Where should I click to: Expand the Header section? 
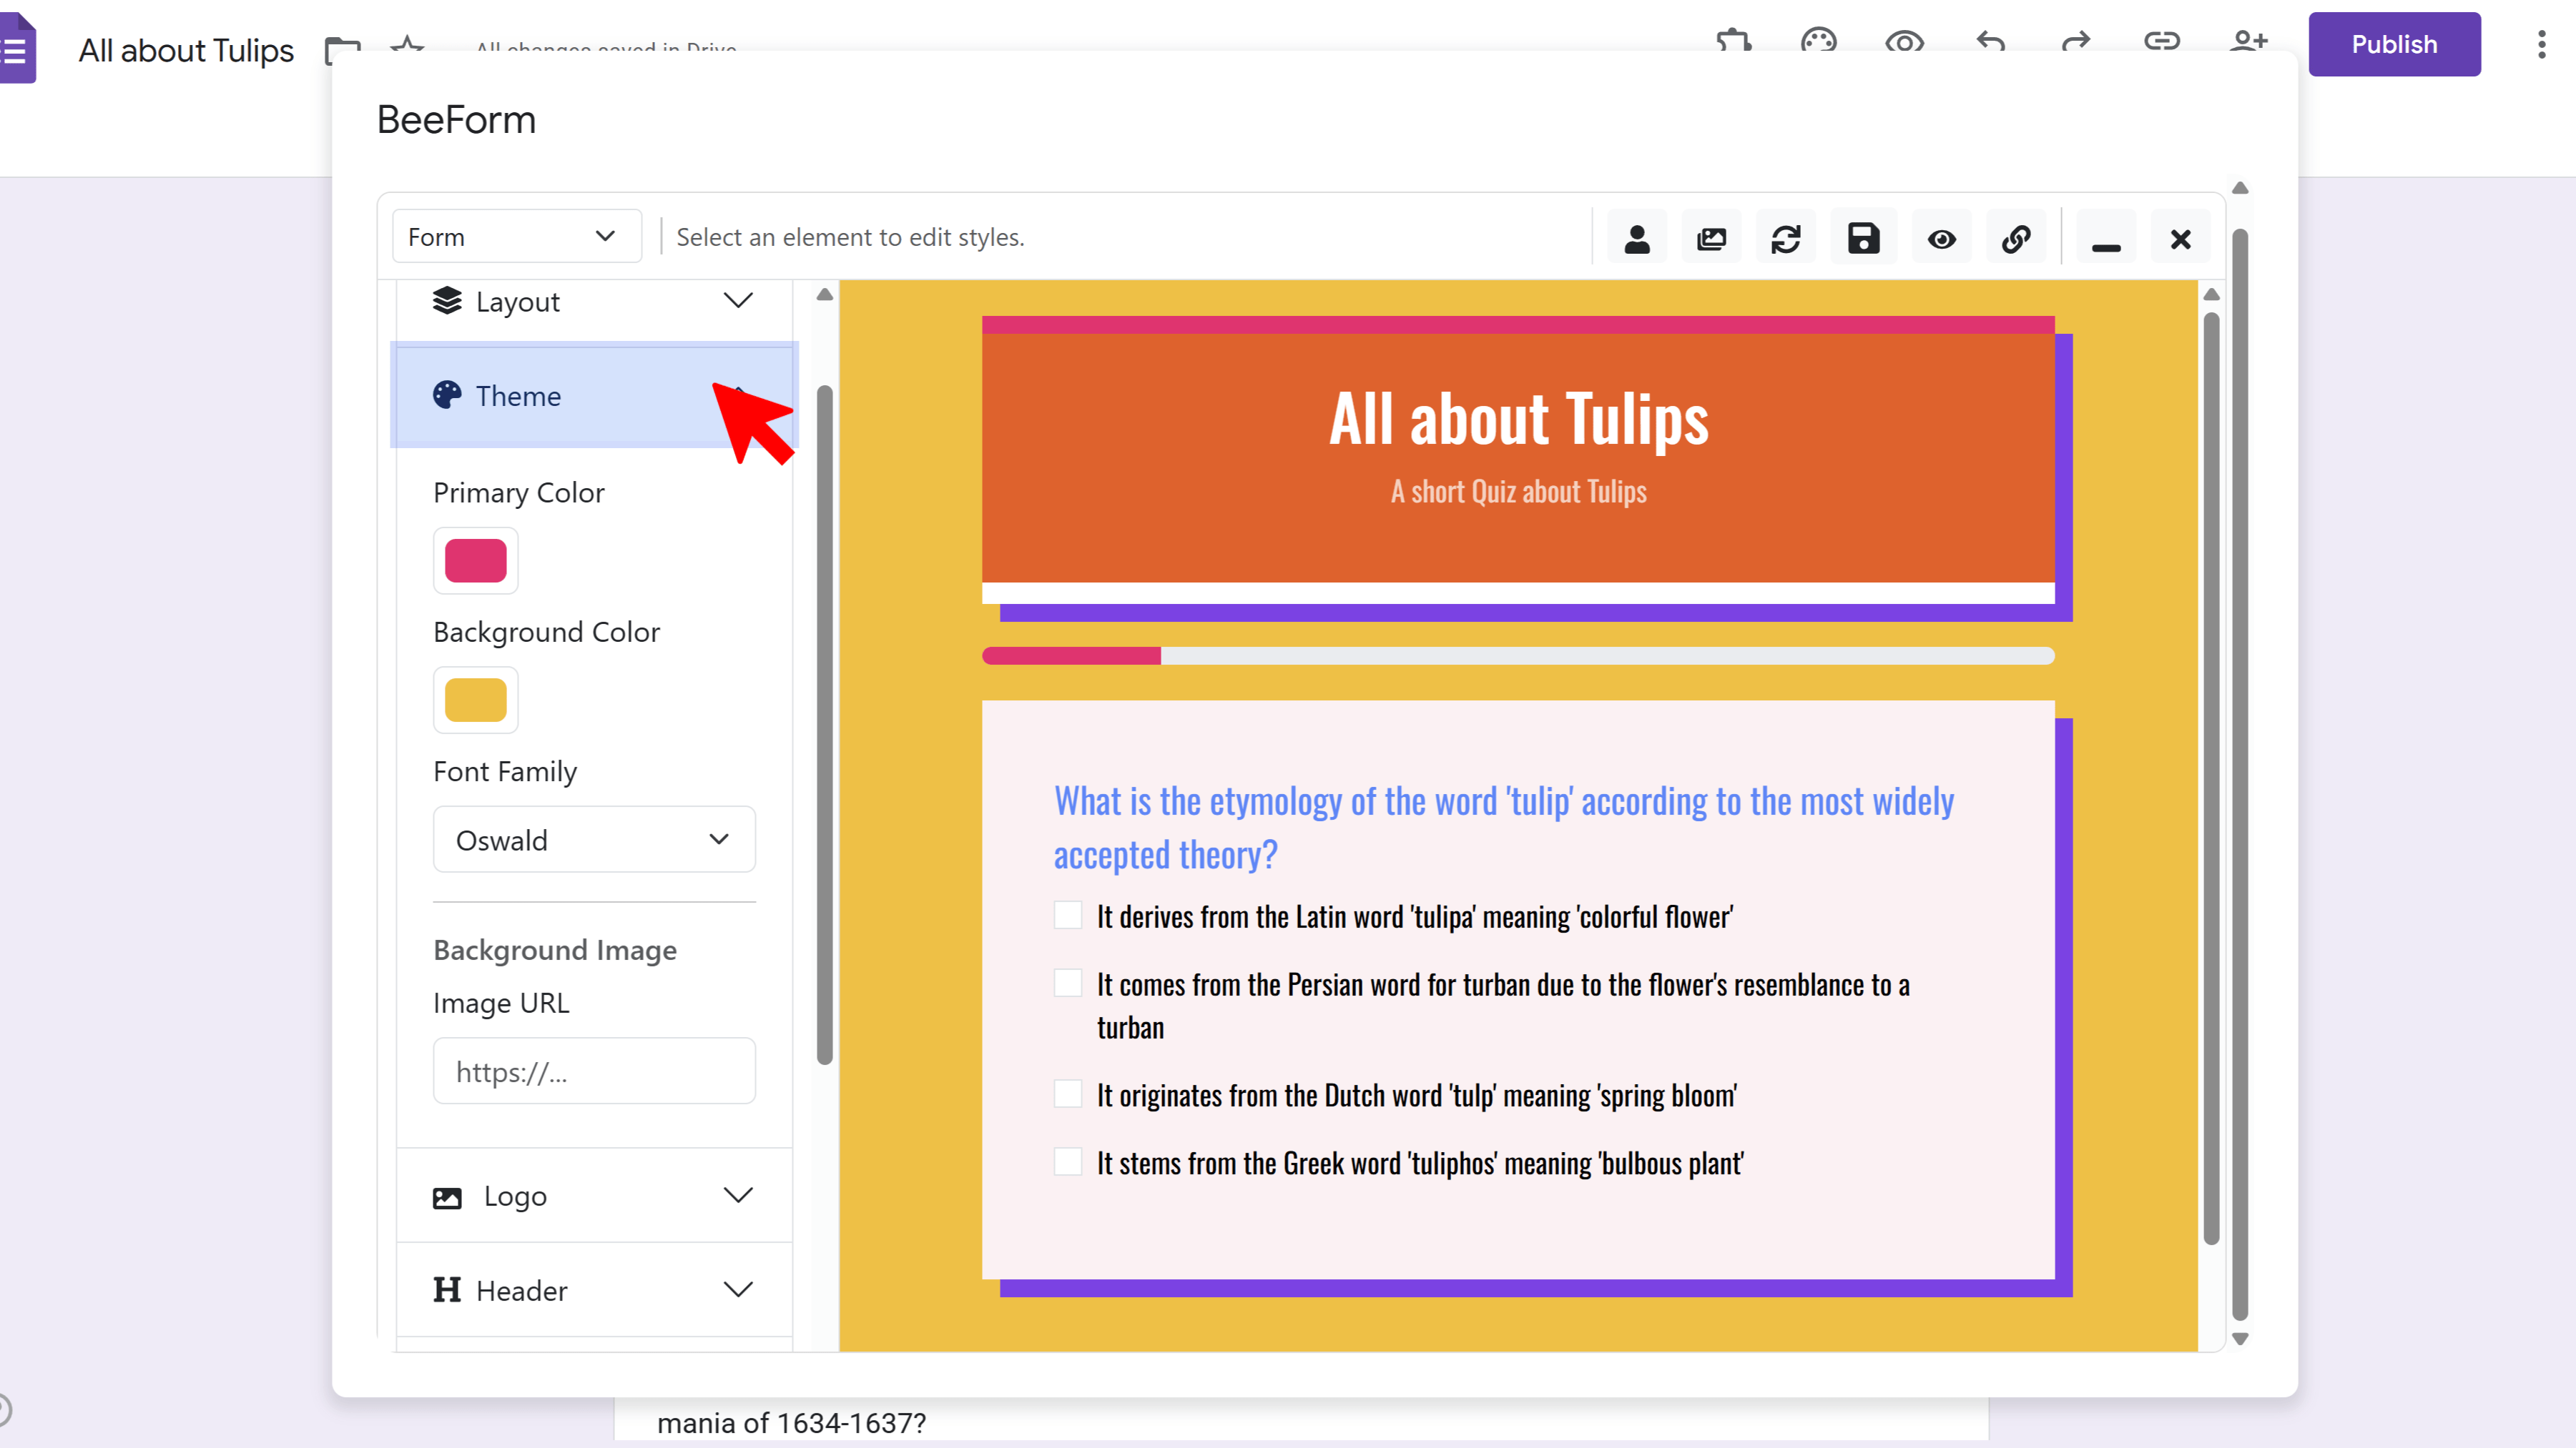[593, 1290]
